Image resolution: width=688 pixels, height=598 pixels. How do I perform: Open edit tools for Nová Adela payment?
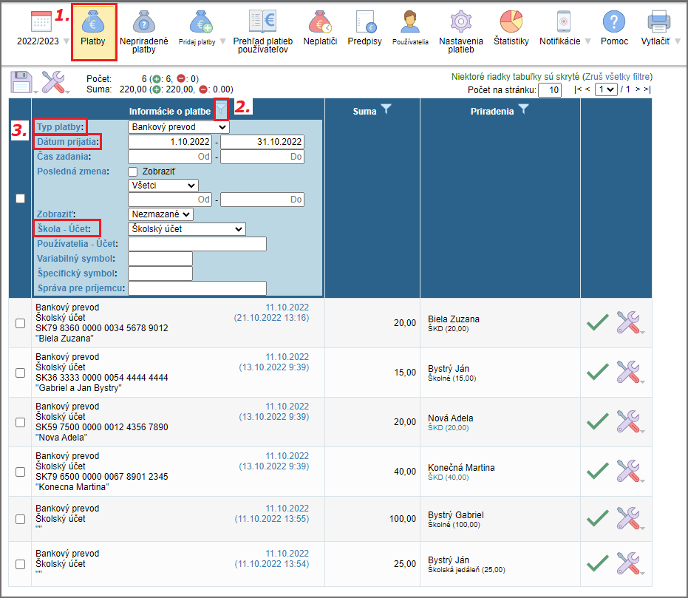point(628,421)
